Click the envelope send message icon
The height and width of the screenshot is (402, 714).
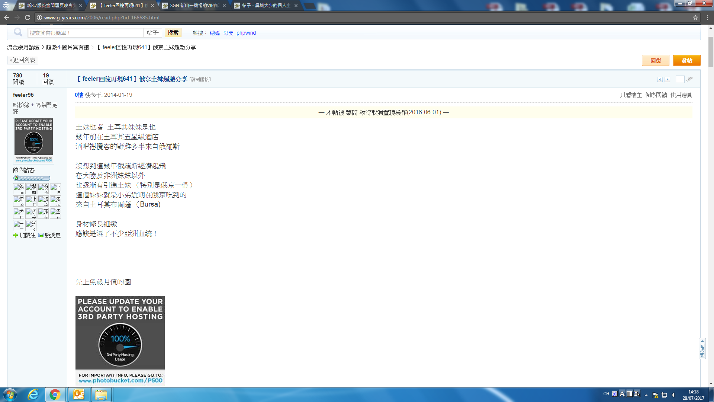click(41, 235)
